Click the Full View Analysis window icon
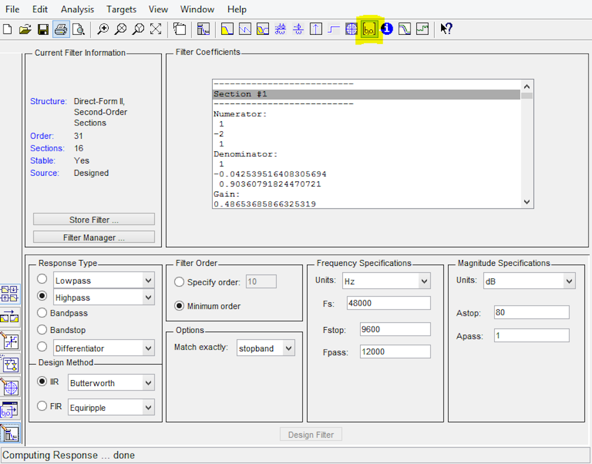 pos(180,29)
